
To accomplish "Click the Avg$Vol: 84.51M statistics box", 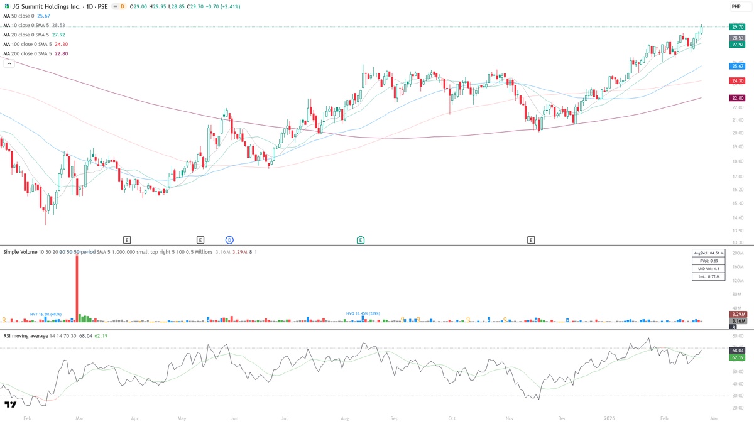I will (708, 253).
